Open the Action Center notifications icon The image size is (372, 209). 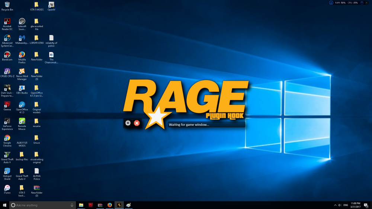point(366,205)
